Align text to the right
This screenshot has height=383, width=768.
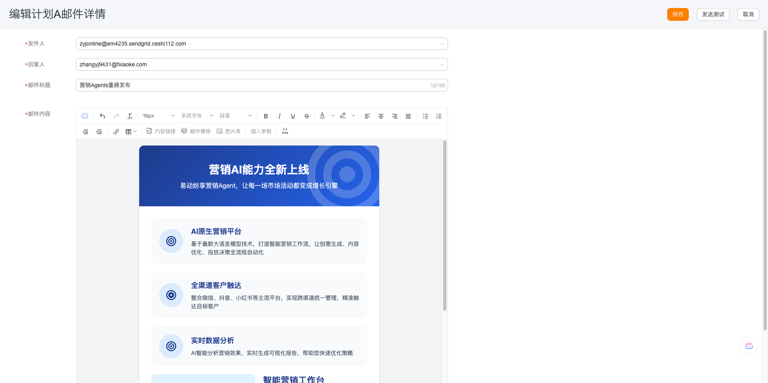click(394, 116)
